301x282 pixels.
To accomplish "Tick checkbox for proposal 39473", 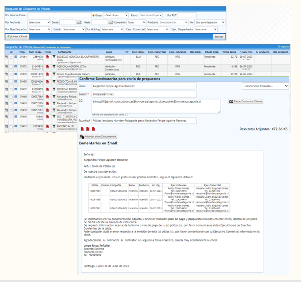I will (x=11, y=127).
